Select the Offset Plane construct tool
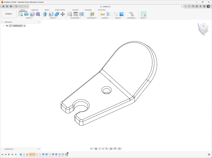Screen dimensions: 212x158 (x=92, y=14)
